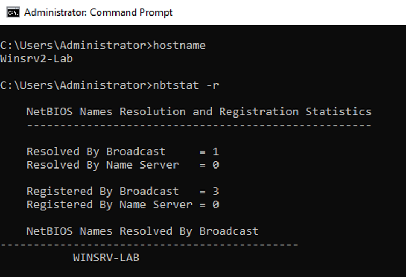Image resolution: width=406 pixels, height=277 pixels.
Task: Click the dashed line above WINSRV-LAB
Action: [x=149, y=244]
